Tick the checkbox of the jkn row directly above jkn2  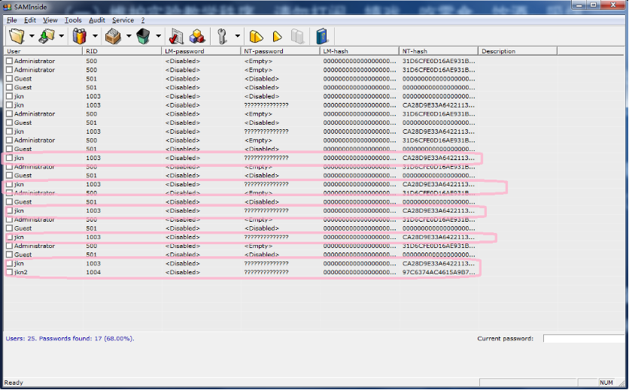(x=9, y=263)
